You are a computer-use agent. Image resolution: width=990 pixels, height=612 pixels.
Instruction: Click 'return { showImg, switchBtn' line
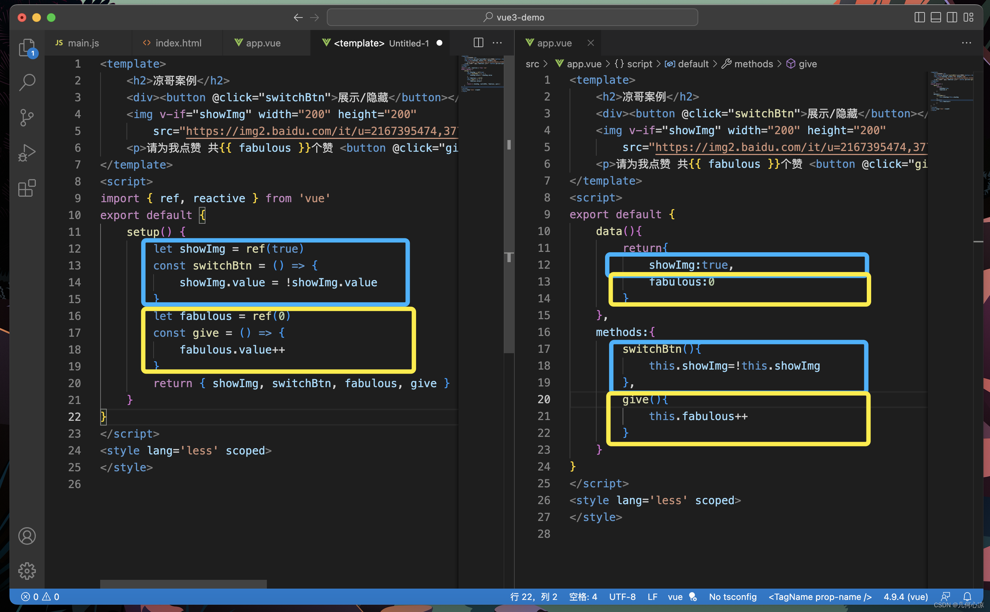(302, 383)
